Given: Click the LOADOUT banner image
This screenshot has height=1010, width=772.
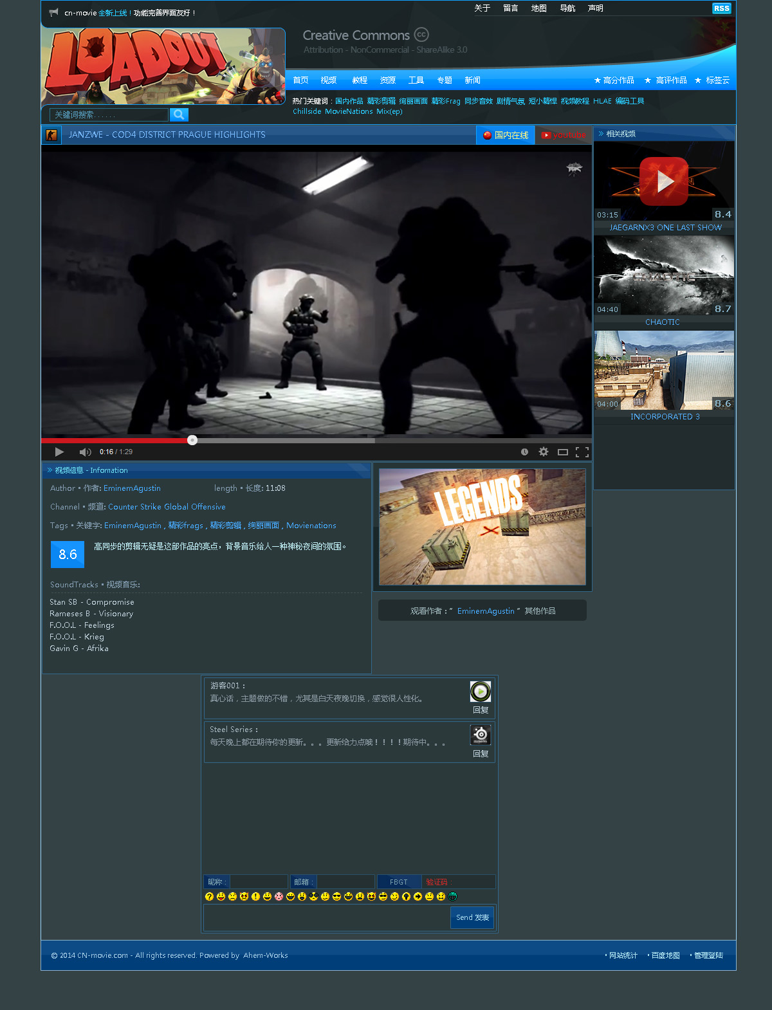Looking at the screenshot, I should [x=163, y=66].
